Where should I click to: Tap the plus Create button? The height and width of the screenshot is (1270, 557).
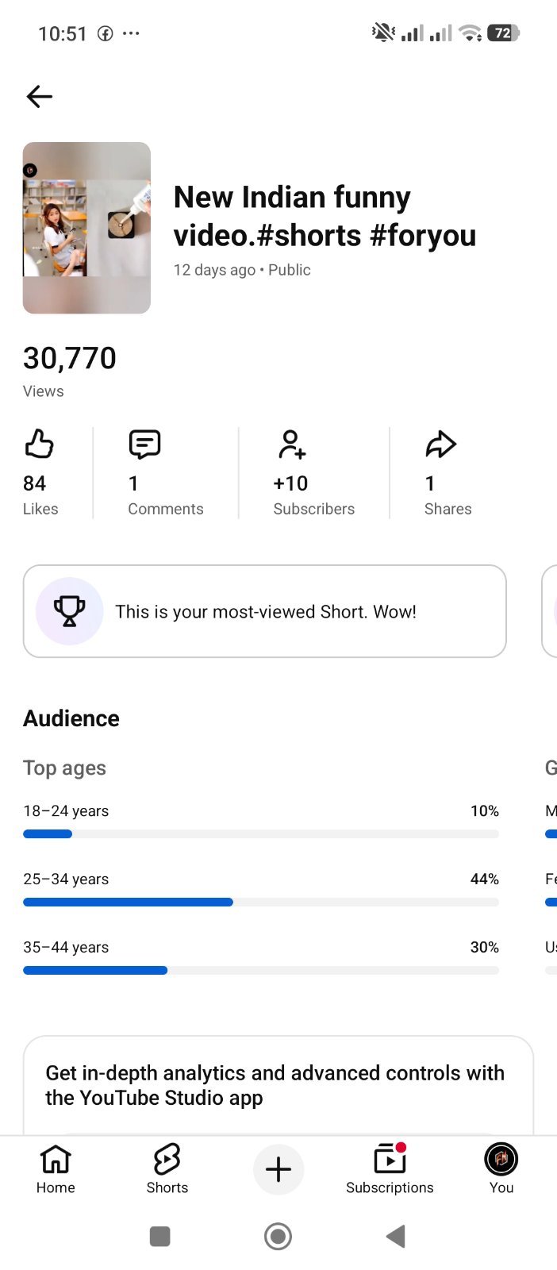[x=278, y=1169]
